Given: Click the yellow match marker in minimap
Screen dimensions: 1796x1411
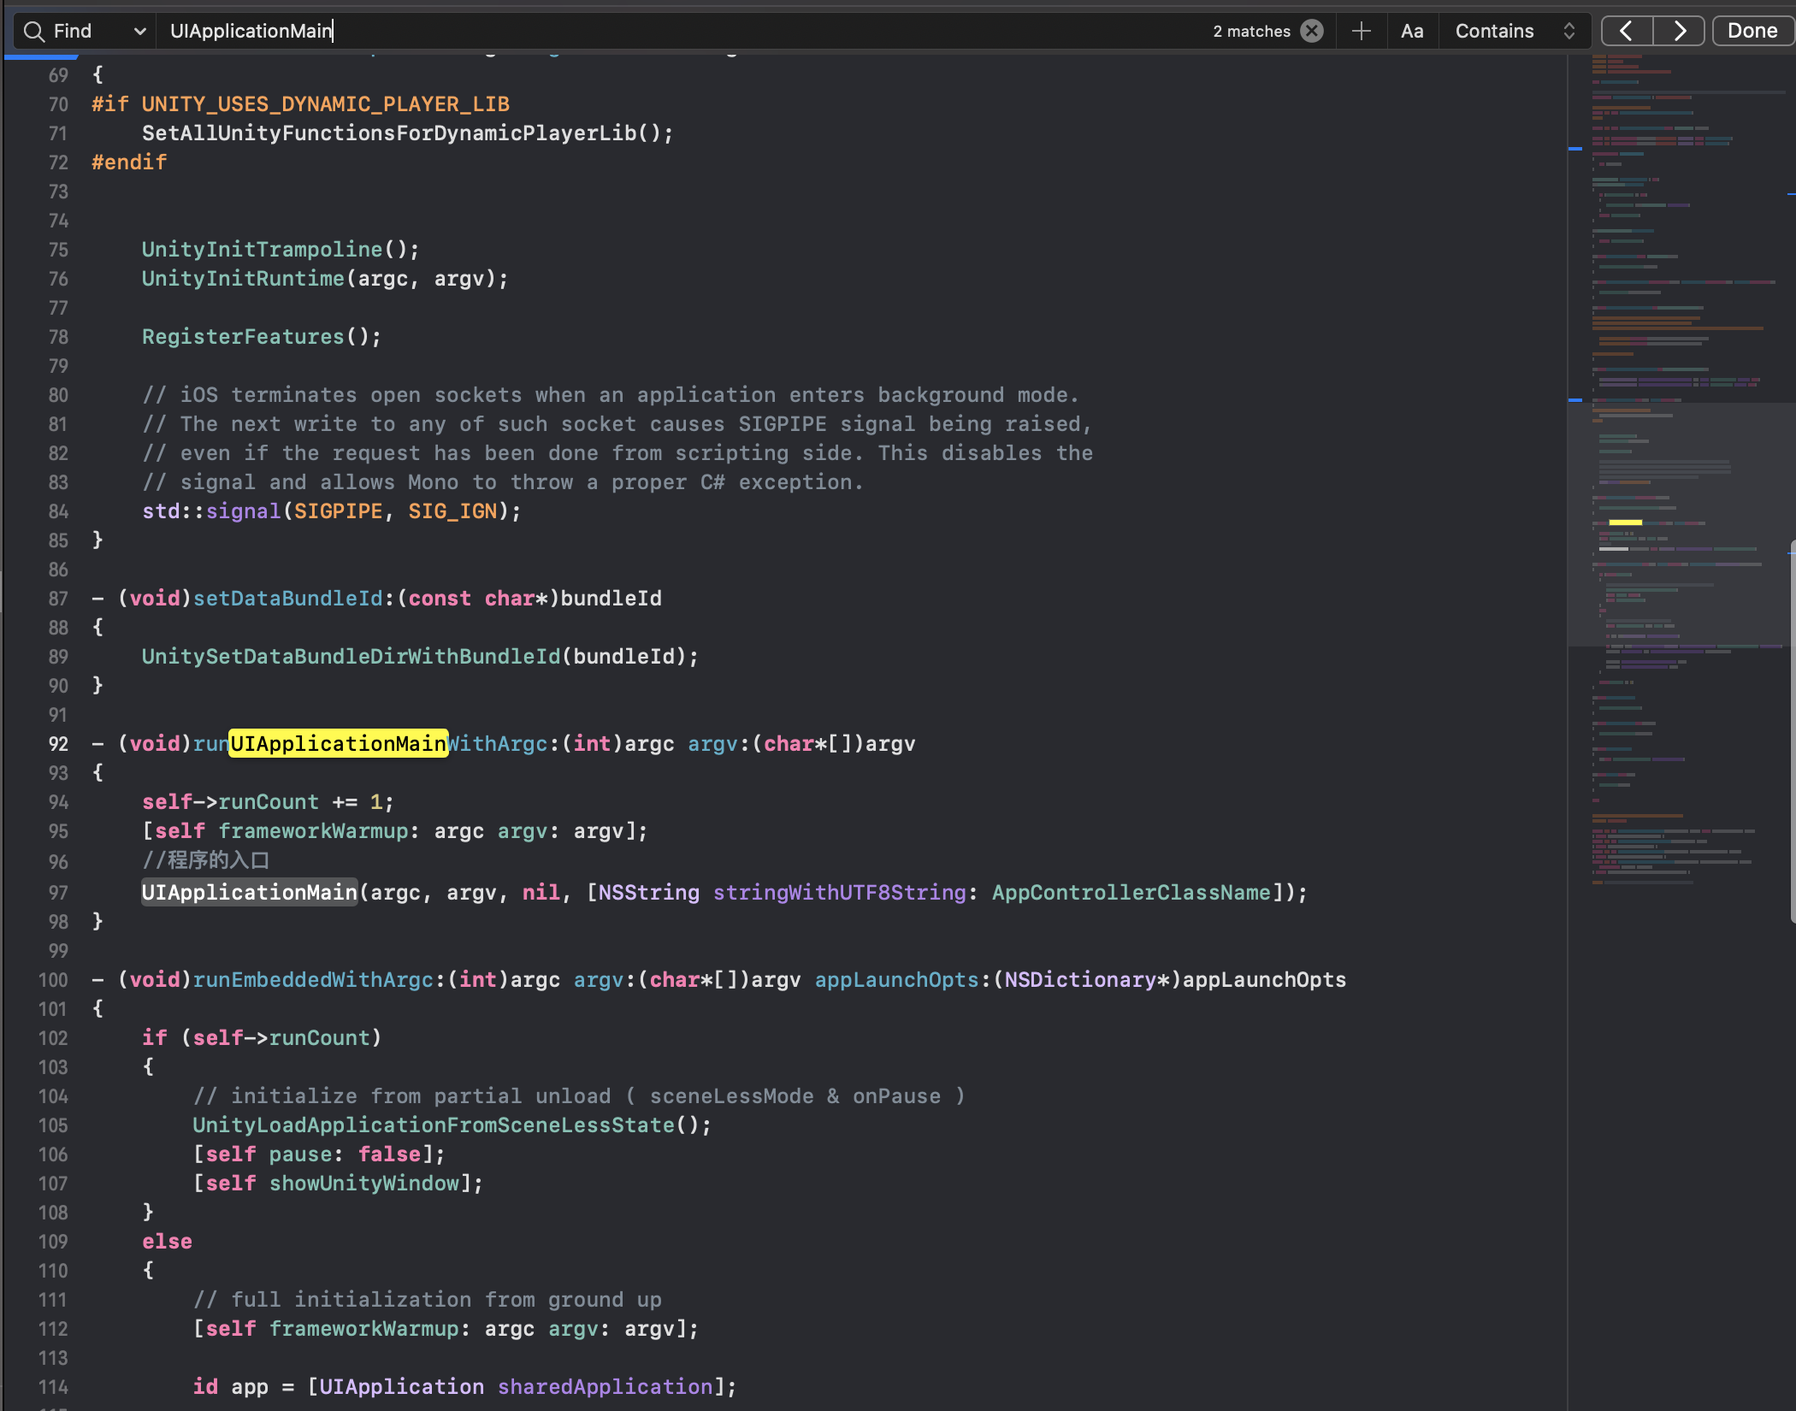Looking at the screenshot, I should click(x=1625, y=522).
